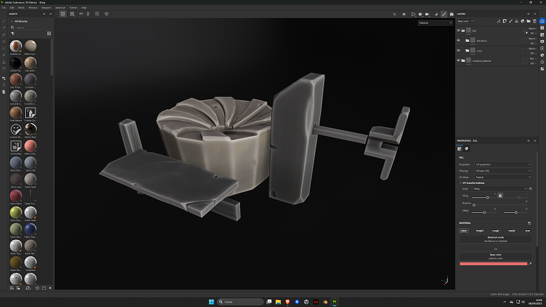546x307 pixels.
Task: Click the delete layer trash icon
Action: pos(533,21)
